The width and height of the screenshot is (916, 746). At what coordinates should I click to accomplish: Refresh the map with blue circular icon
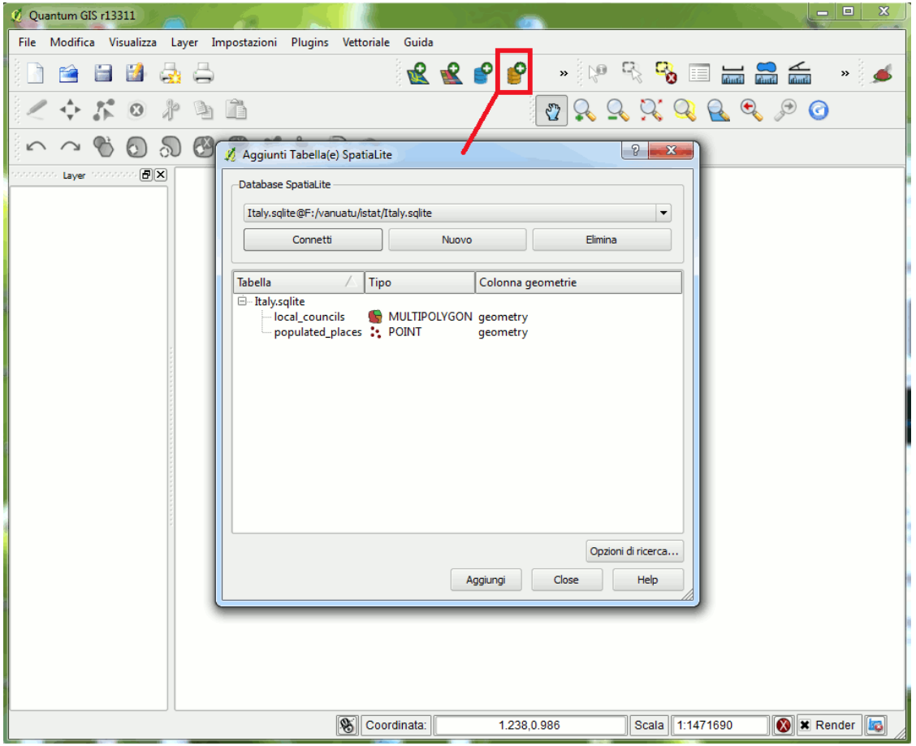(x=819, y=110)
